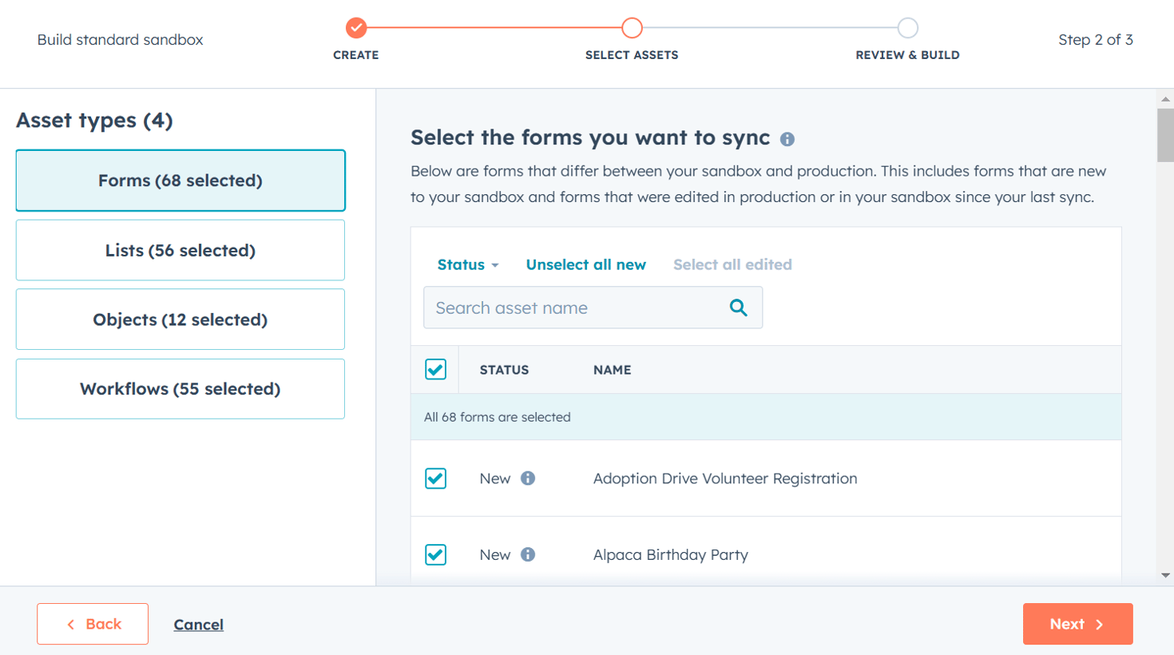Open the Status filter dropdown

pyautogui.click(x=467, y=264)
